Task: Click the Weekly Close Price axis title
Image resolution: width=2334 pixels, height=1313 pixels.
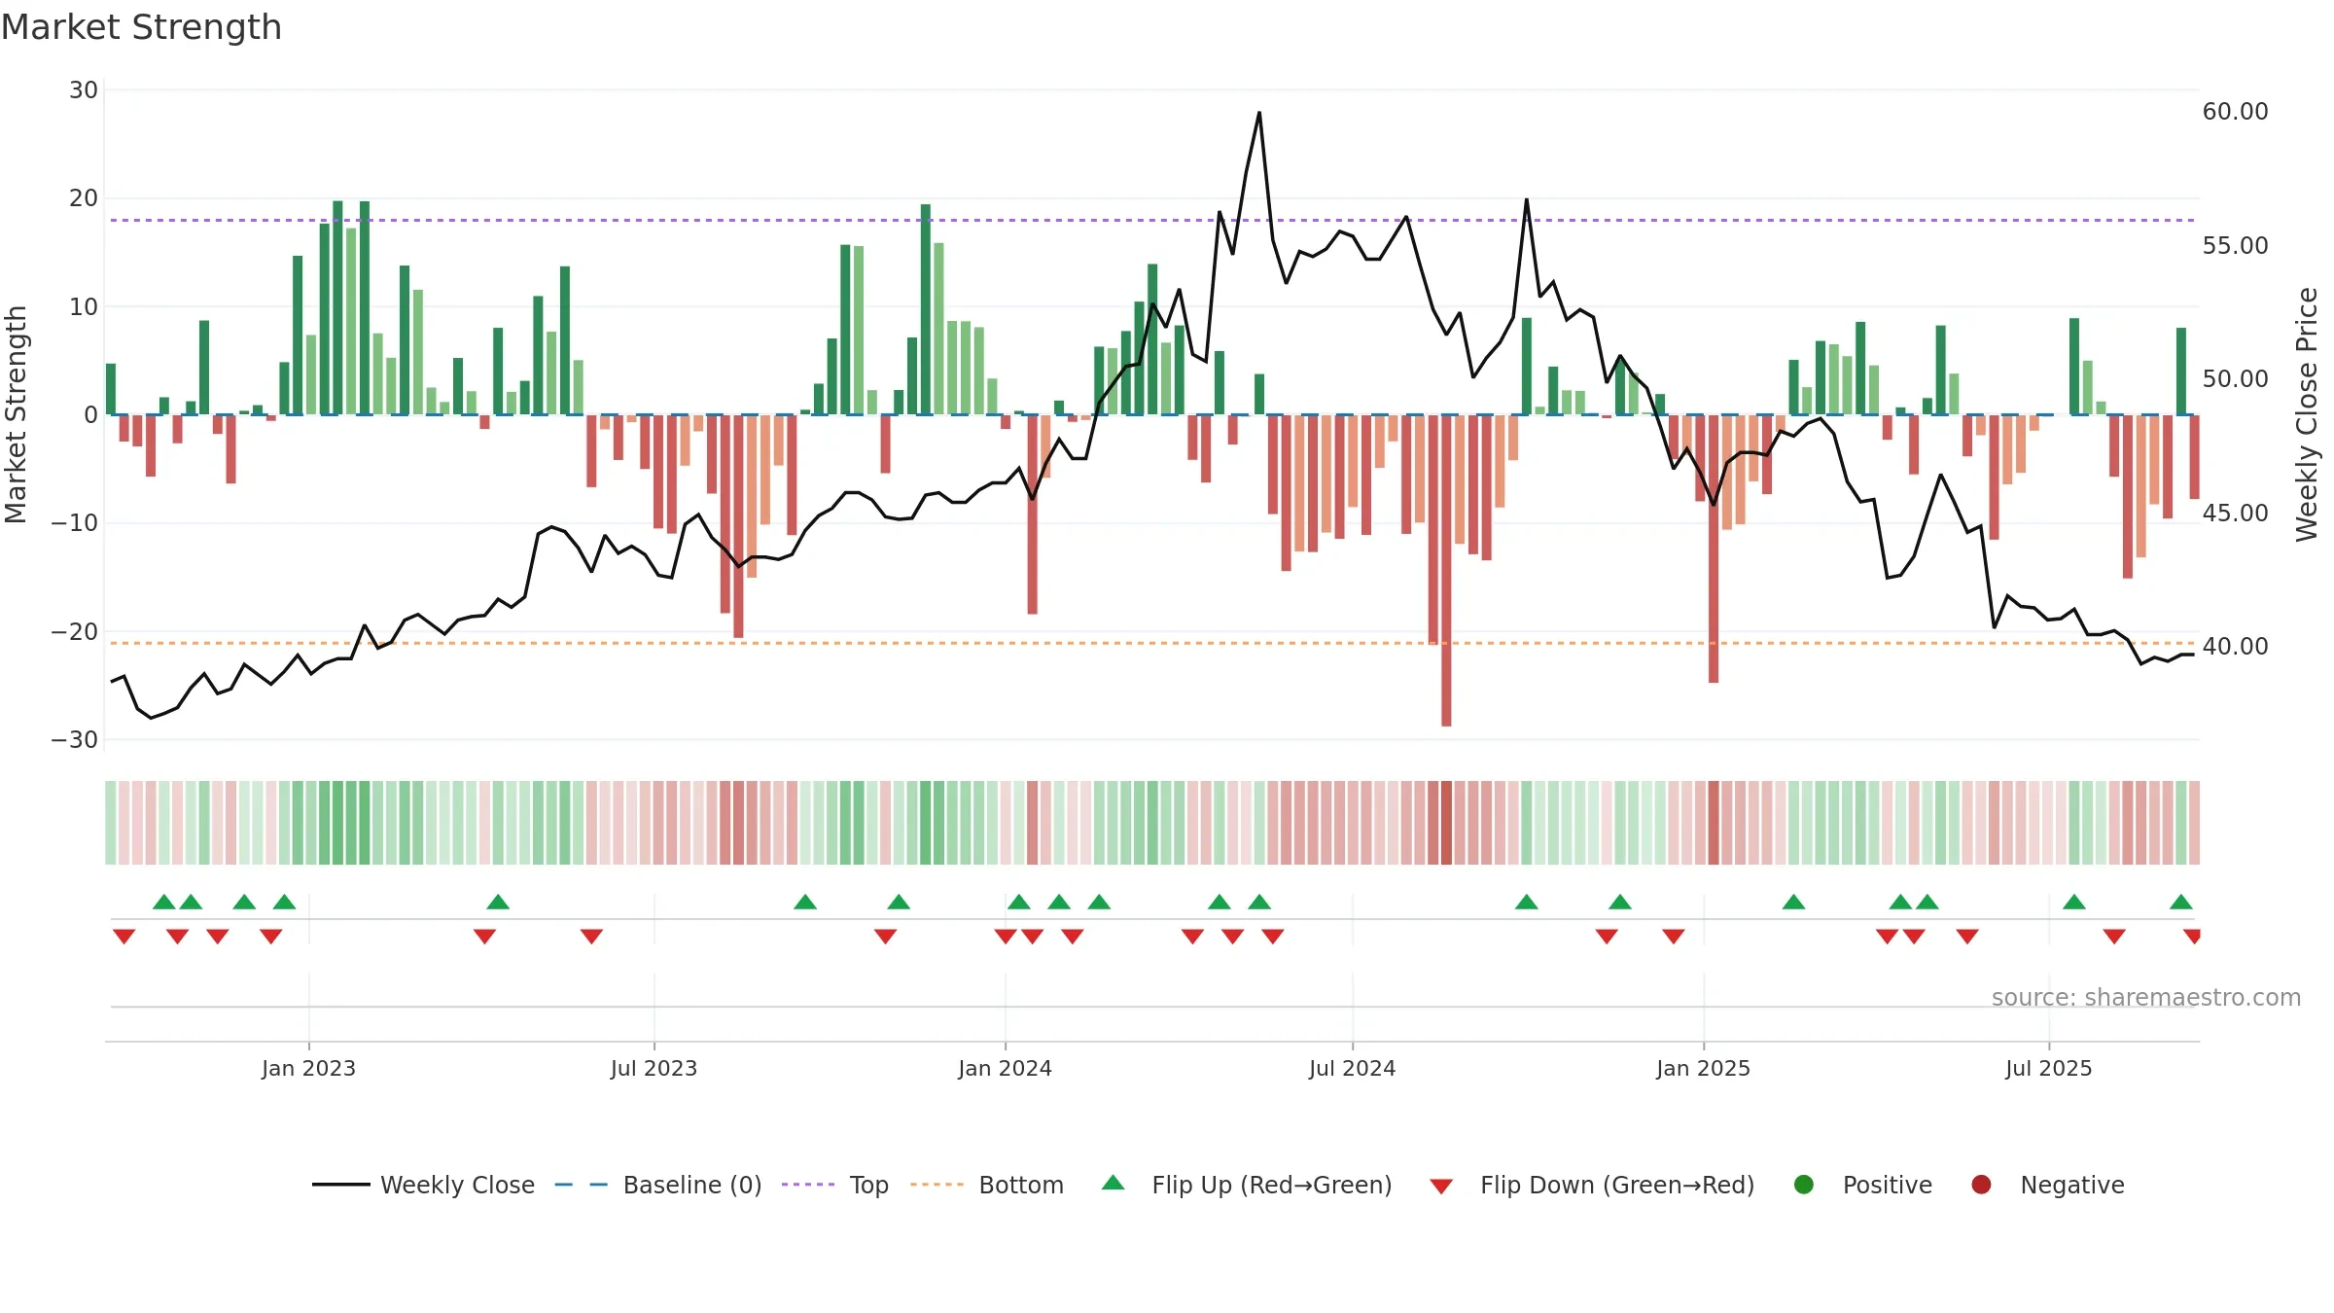Action: coord(2307,414)
